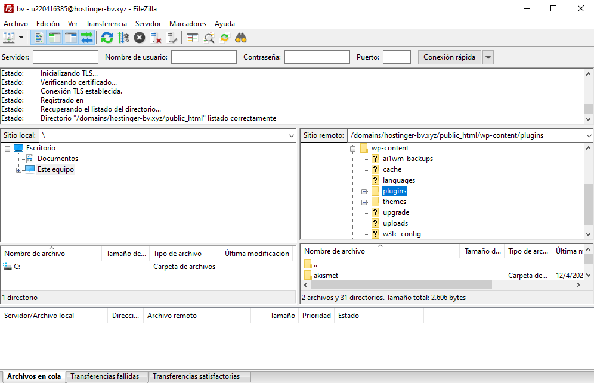This screenshot has height=383, width=594.
Task: Switch to the Transferencias fallidas tab
Action: [107, 376]
